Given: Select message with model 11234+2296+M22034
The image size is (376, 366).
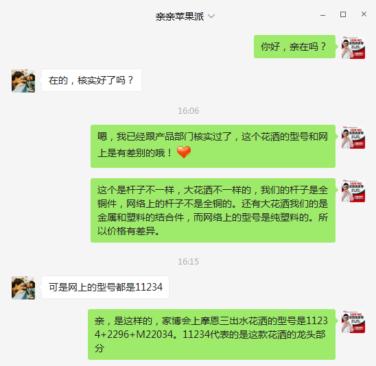Looking at the screenshot, I should 211,334.
